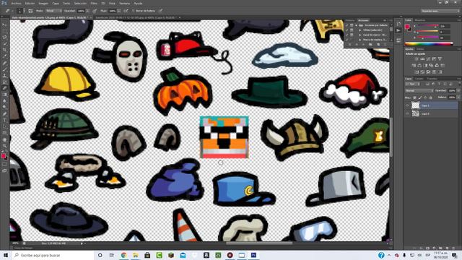
Task: Select the Hand tool
Action: (x=4, y=139)
